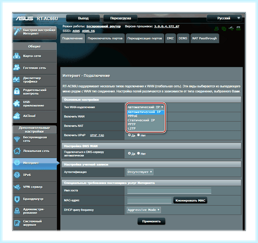Open the Administration (Администрирование) user icon
This screenshot has height=243, width=258.
17,211
